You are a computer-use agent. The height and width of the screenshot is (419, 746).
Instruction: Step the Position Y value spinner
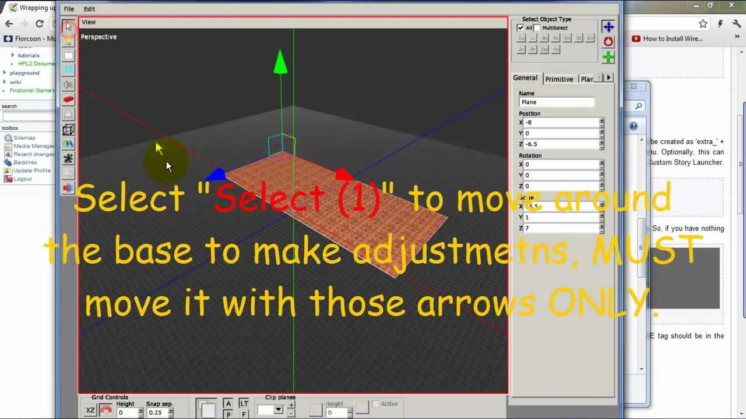click(x=601, y=133)
